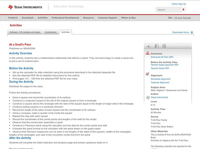Open the Resources menu
Image resolution: width=200 pixels, height=149 pixels.
tap(88, 18)
